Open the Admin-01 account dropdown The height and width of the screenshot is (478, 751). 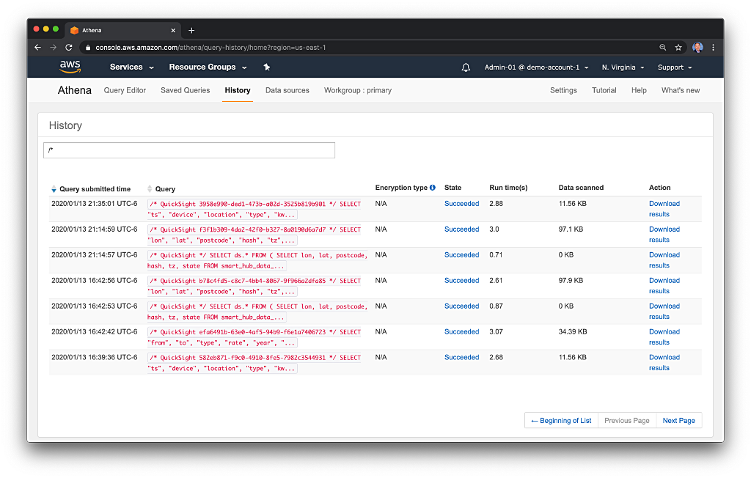pyautogui.click(x=536, y=67)
